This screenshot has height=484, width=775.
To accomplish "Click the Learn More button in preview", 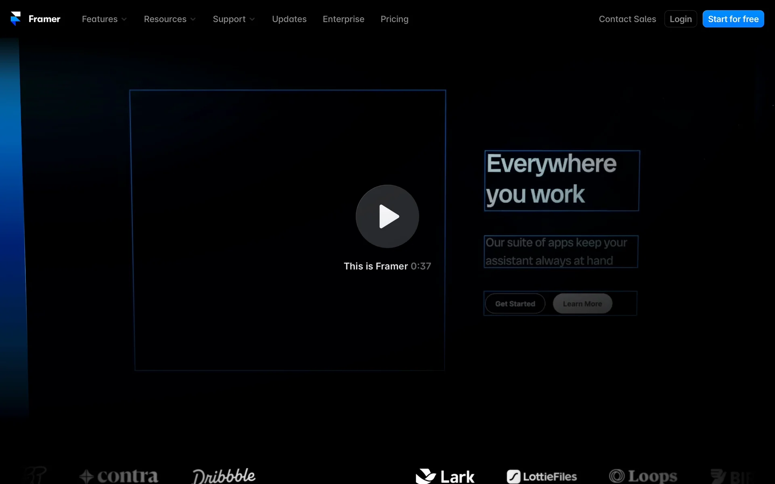I will (582, 304).
